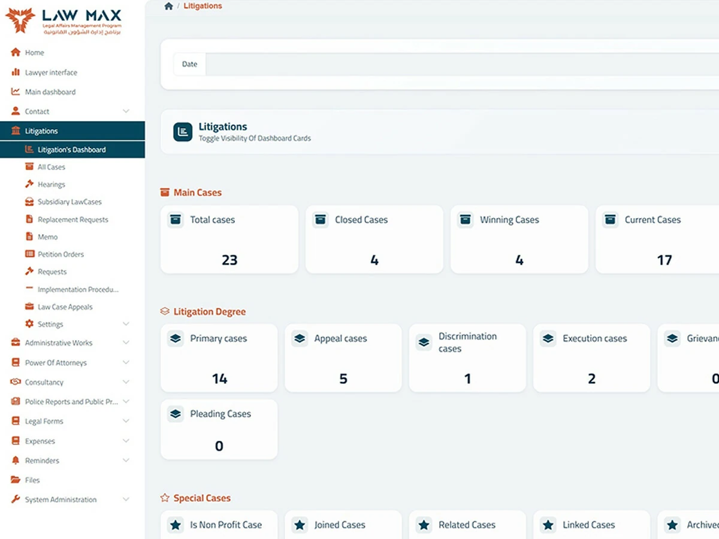
Task: Expand the System Administration chevron
Action: (126, 499)
